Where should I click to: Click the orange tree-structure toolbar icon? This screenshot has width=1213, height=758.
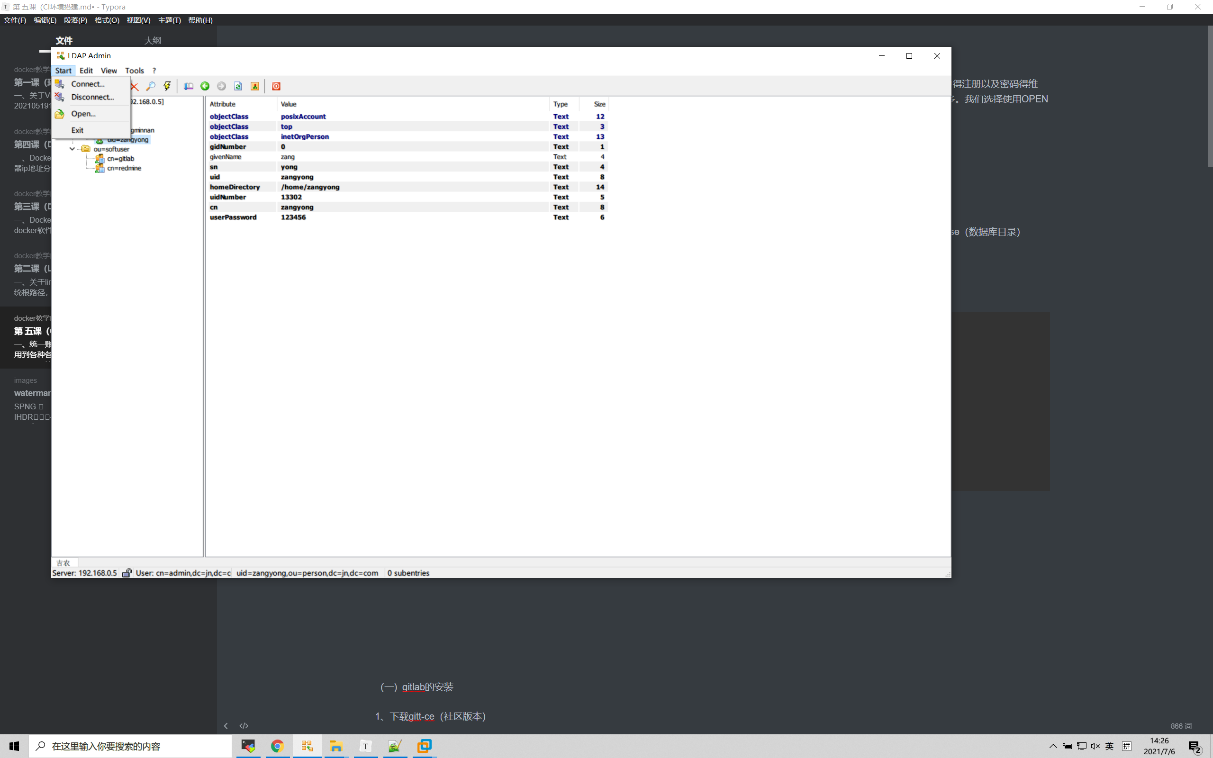[x=254, y=86]
